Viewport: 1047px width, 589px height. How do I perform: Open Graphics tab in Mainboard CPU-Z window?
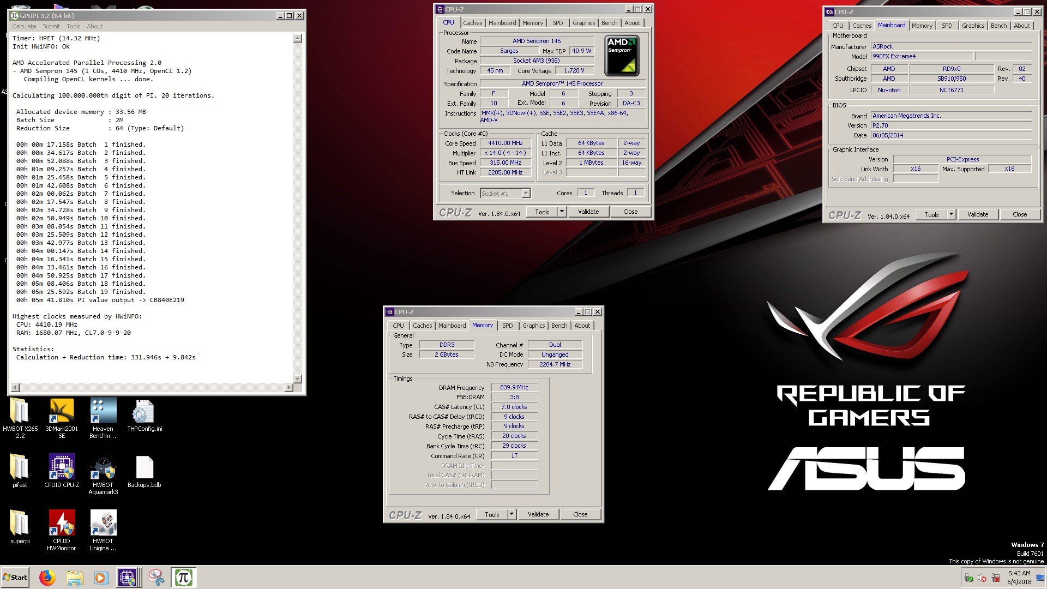point(973,26)
